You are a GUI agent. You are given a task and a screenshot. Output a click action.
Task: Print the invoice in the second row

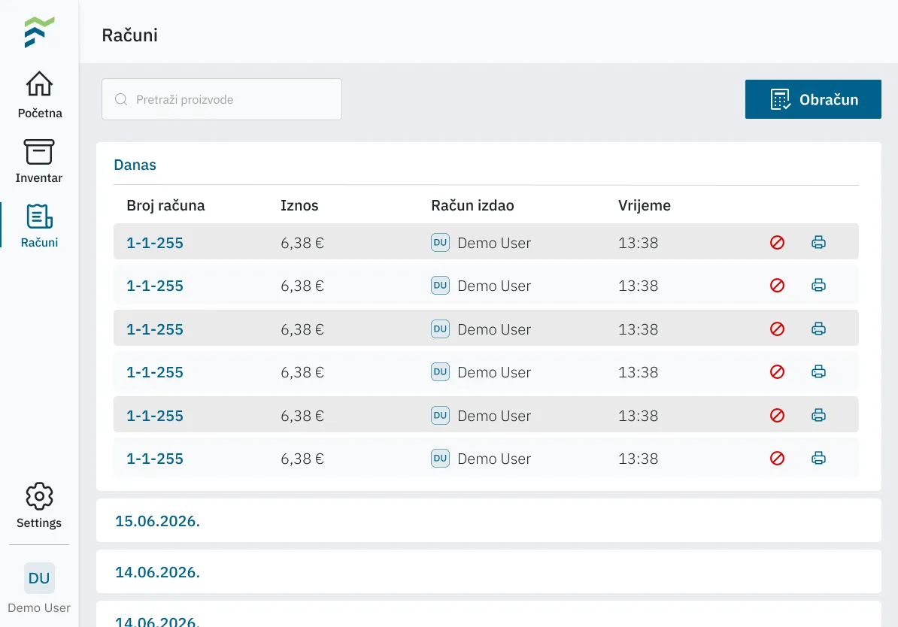click(x=818, y=285)
